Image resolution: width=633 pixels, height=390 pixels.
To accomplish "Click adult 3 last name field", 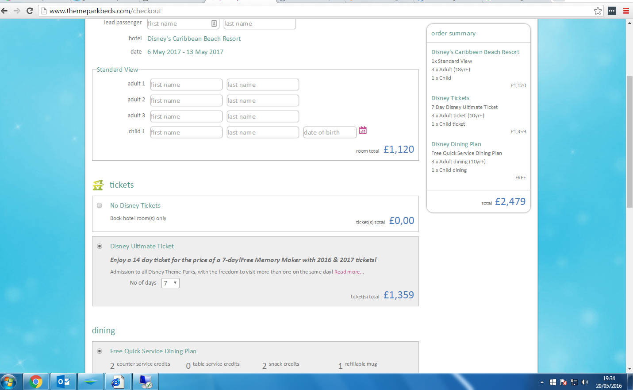I will (263, 116).
